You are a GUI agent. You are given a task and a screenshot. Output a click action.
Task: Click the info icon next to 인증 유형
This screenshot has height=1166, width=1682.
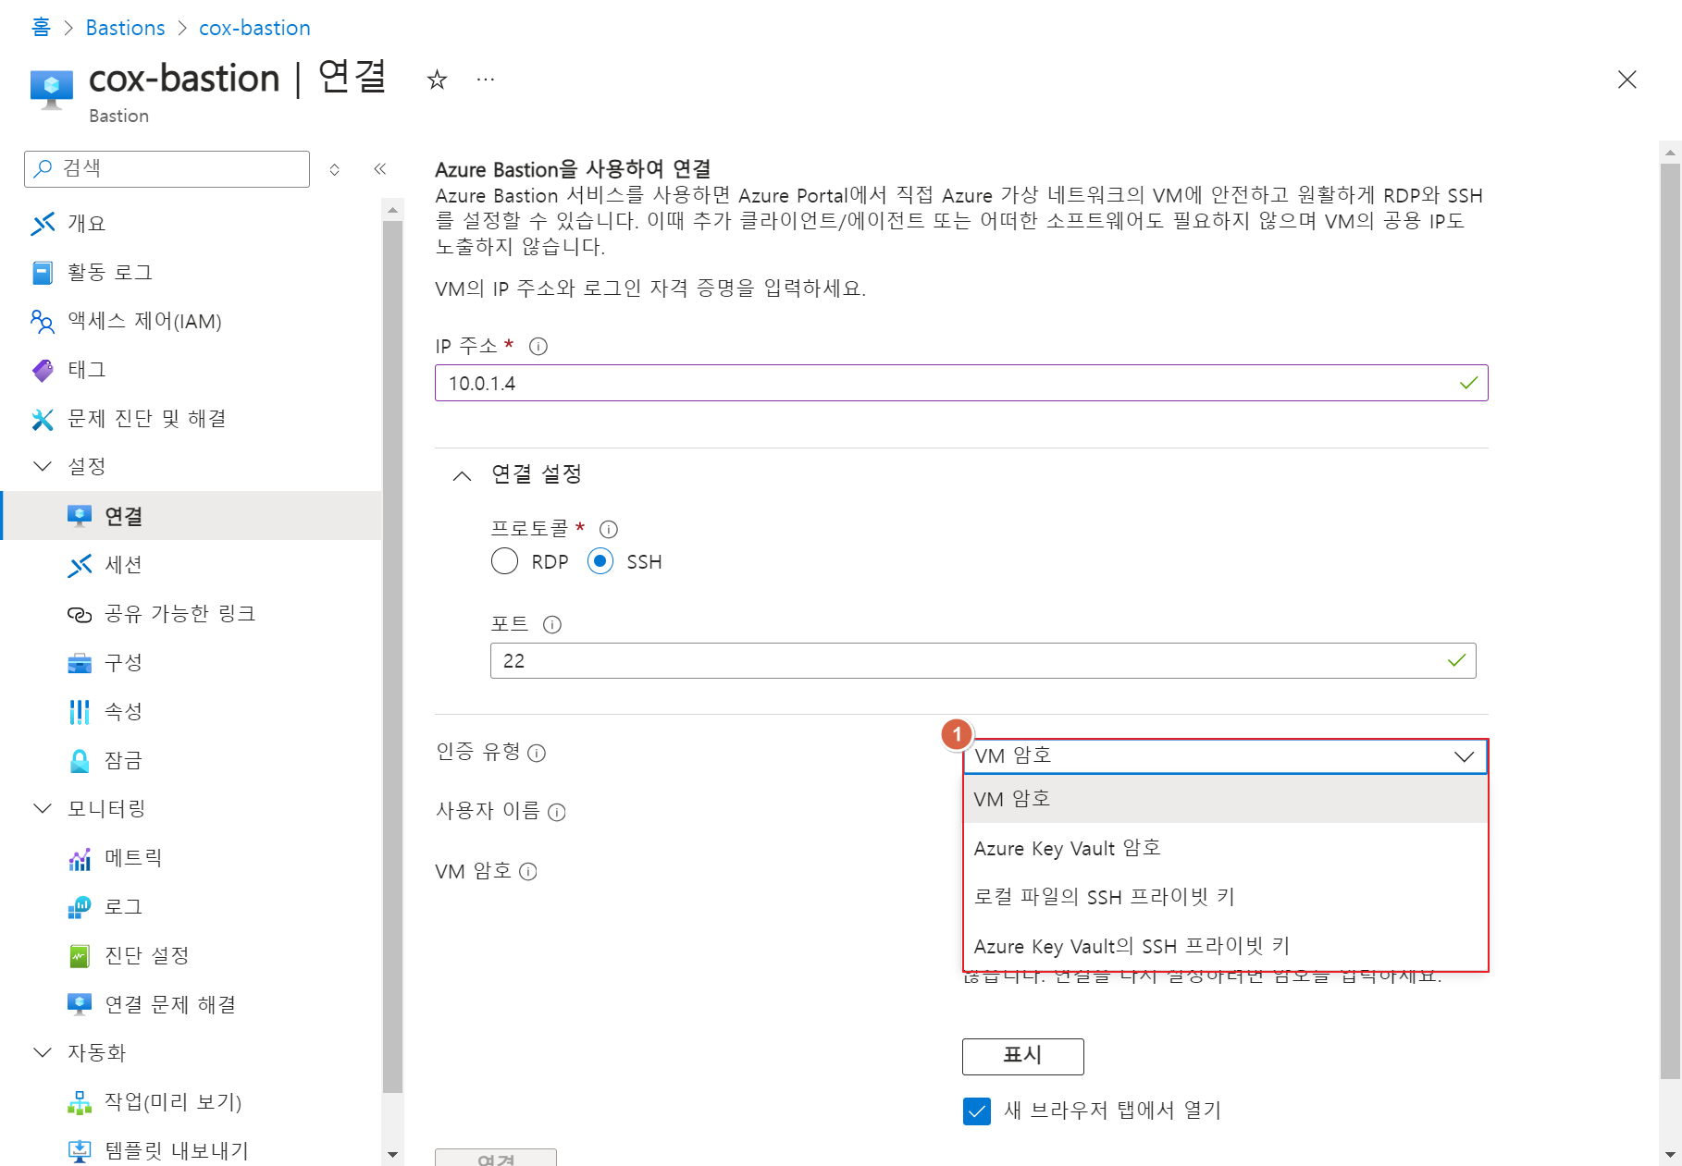(x=537, y=753)
